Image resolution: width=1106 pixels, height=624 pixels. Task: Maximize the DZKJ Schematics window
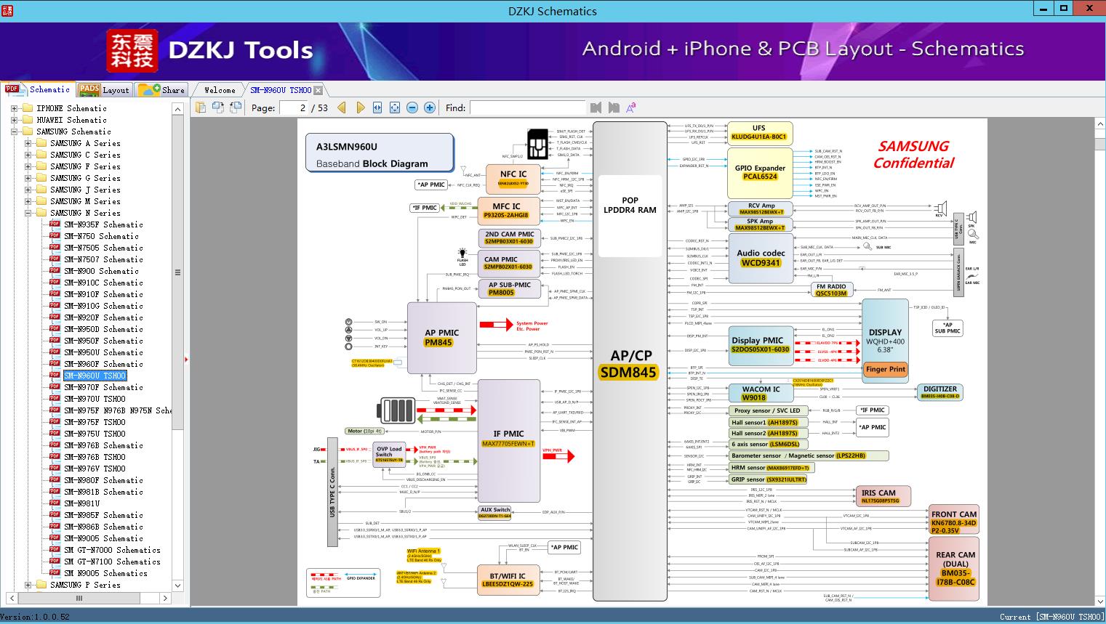[1064, 9]
